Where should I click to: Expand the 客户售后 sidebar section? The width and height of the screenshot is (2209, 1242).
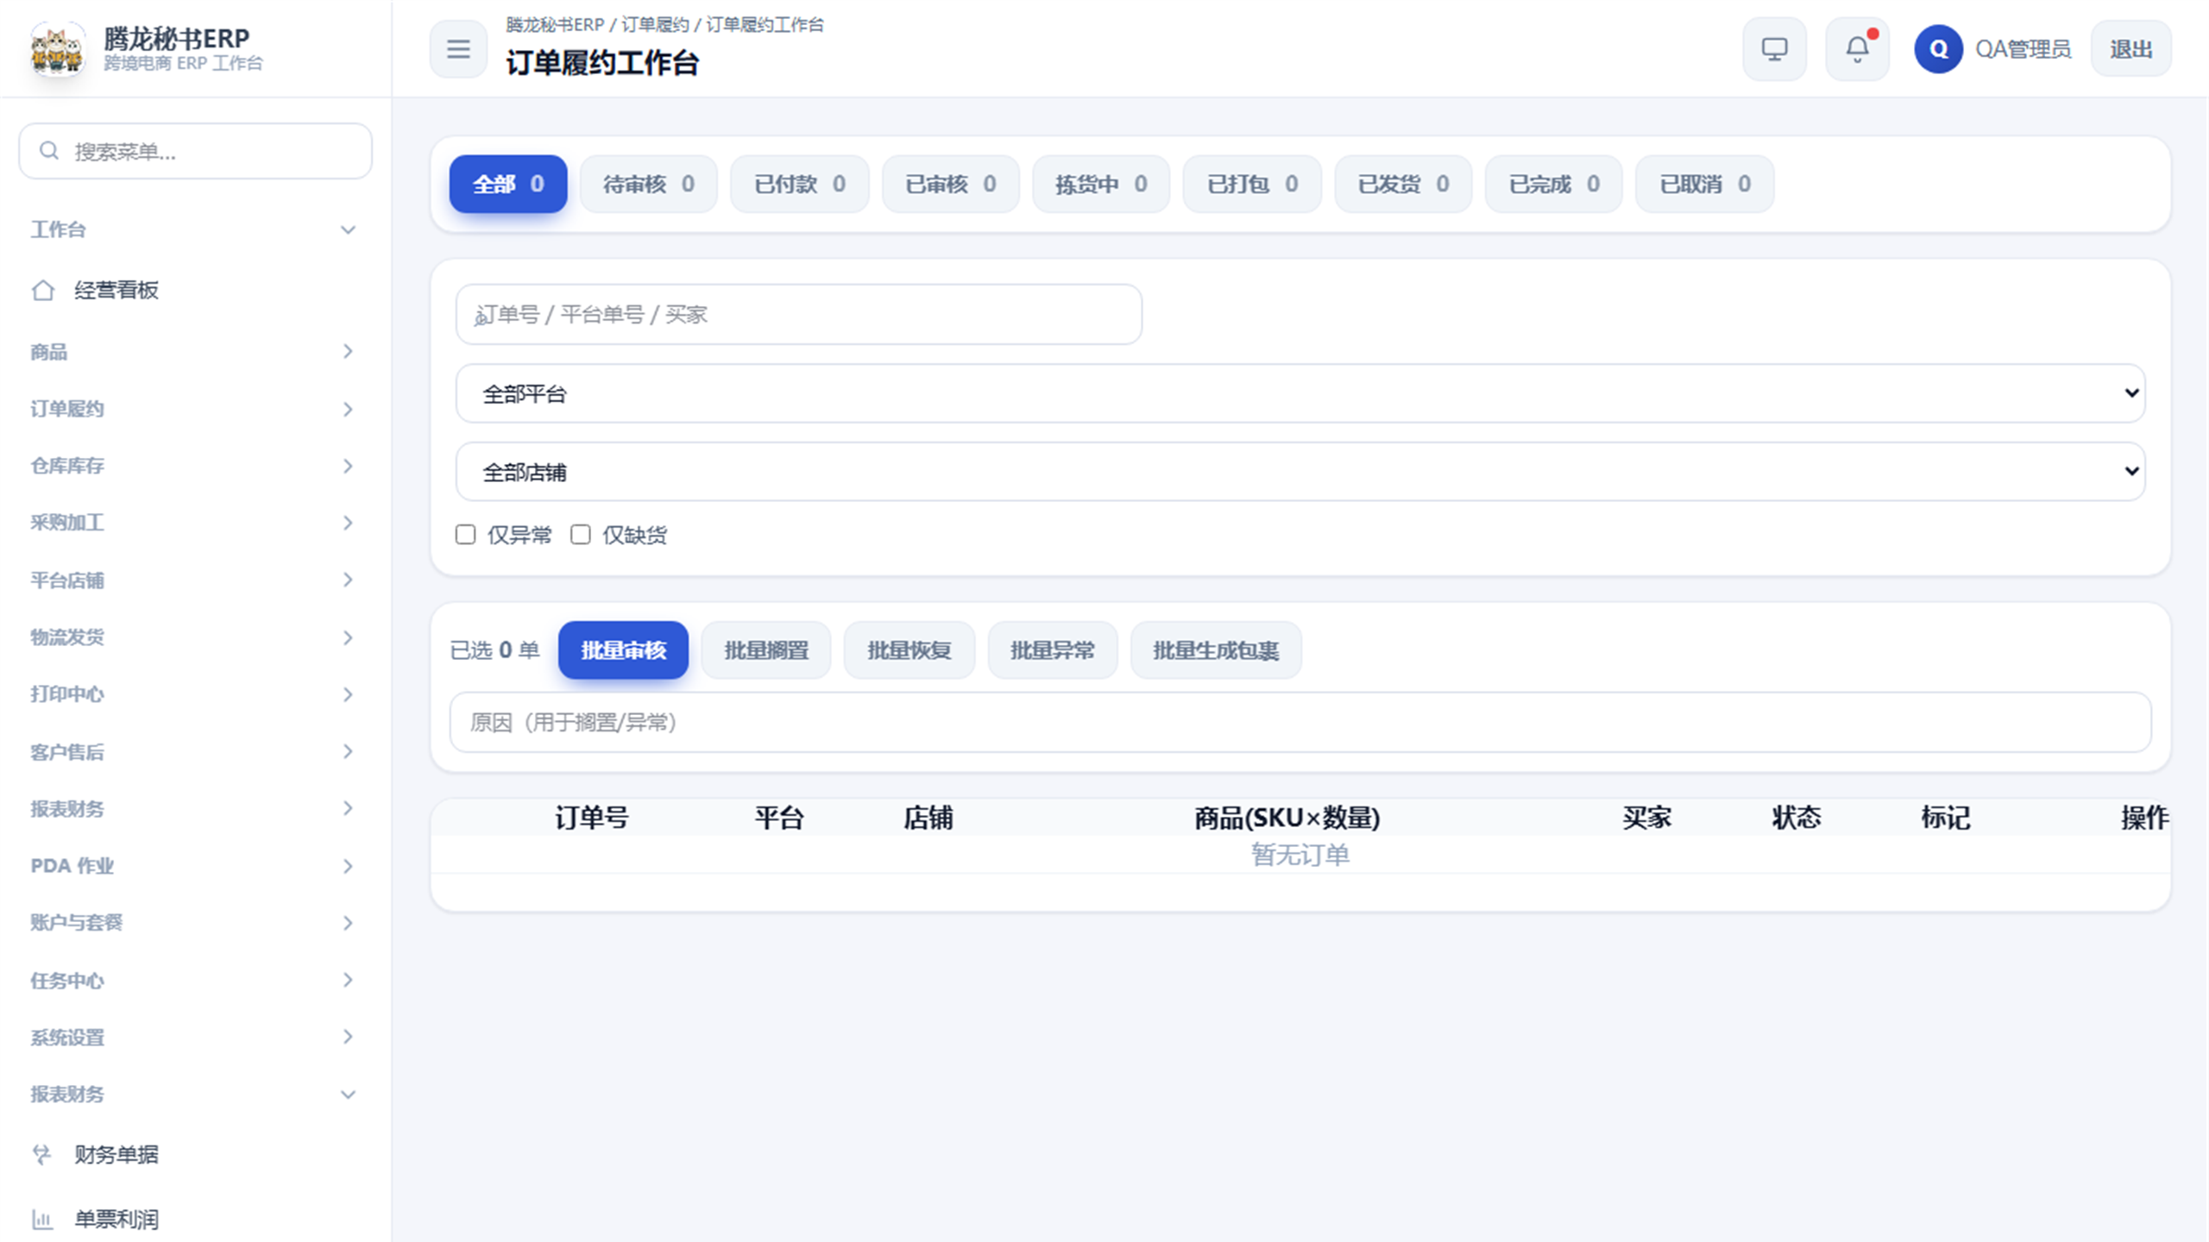[x=195, y=752]
